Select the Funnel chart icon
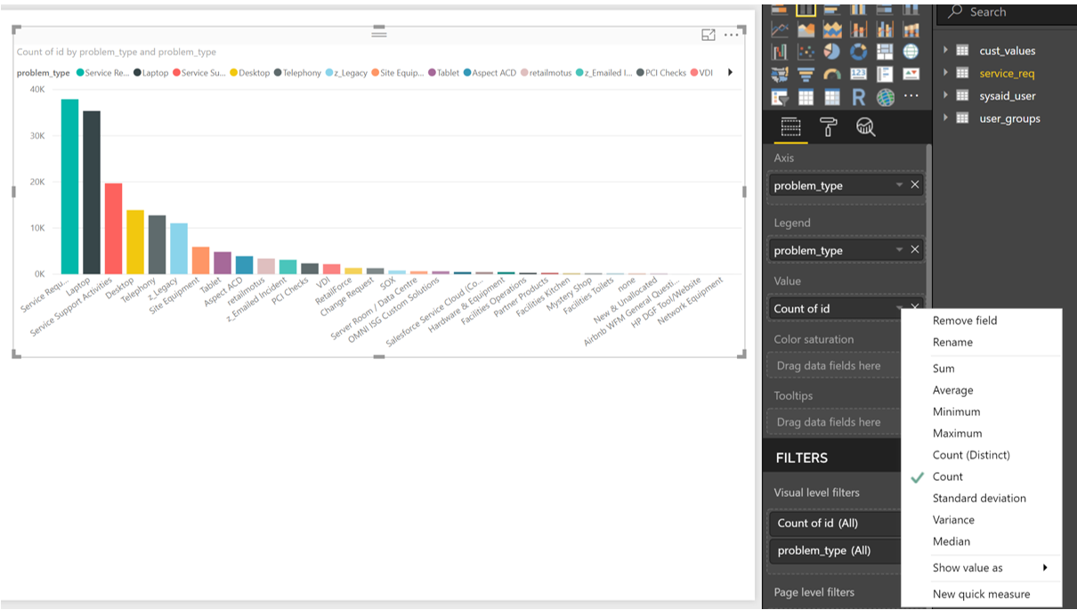The height and width of the screenshot is (610, 1077). click(806, 74)
